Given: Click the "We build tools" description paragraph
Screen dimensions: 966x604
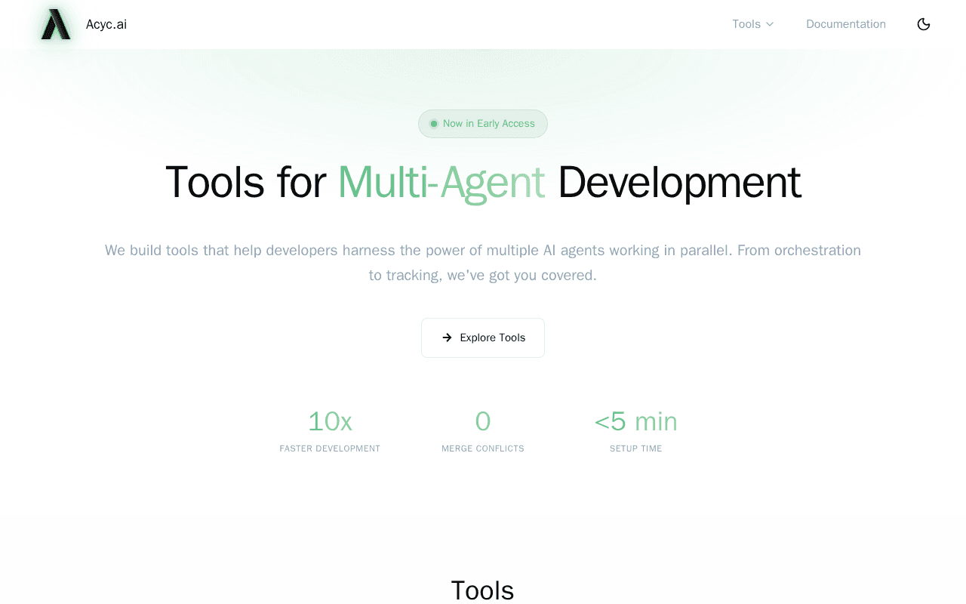Looking at the screenshot, I should pyautogui.click(x=483, y=263).
